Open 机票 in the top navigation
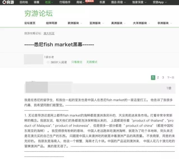The height and width of the screenshot is (159, 179). [x=102, y=2]
